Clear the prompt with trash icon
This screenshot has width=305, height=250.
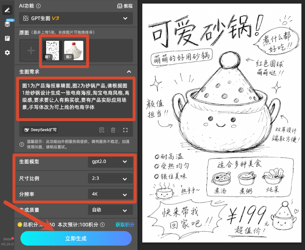113,130
